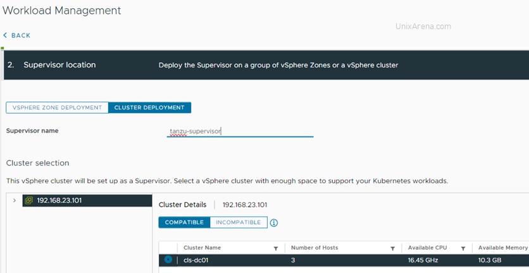Screen dimensions: 529x273
Task: Filter the Cluster Name column
Action: (x=275, y=248)
